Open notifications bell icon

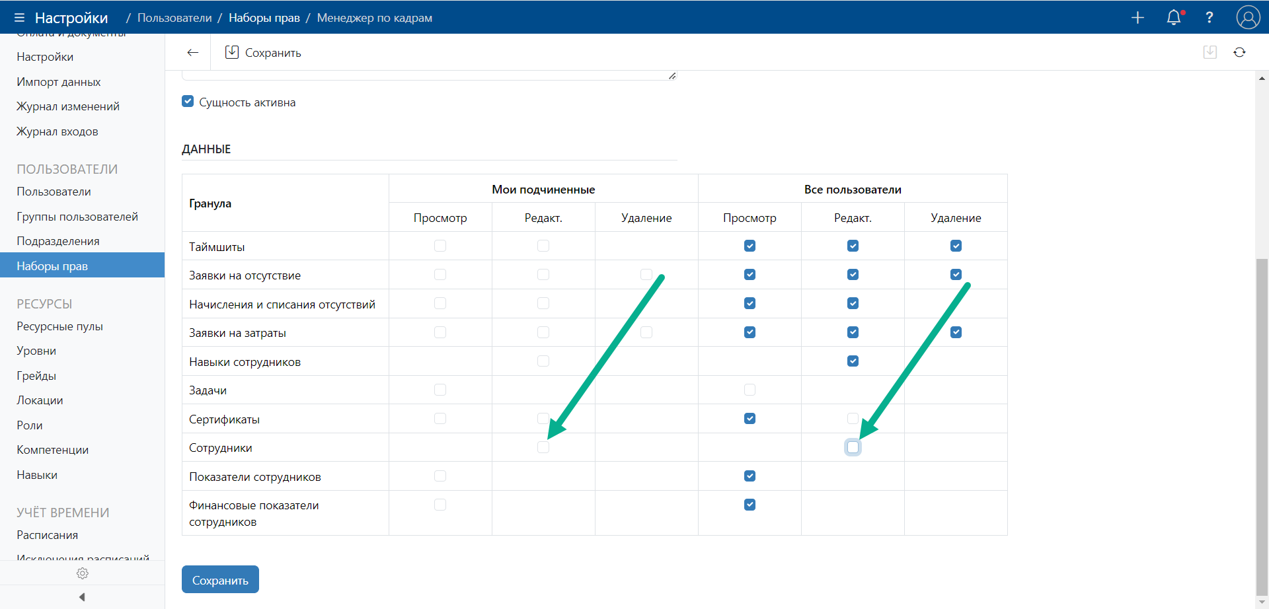tap(1174, 17)
